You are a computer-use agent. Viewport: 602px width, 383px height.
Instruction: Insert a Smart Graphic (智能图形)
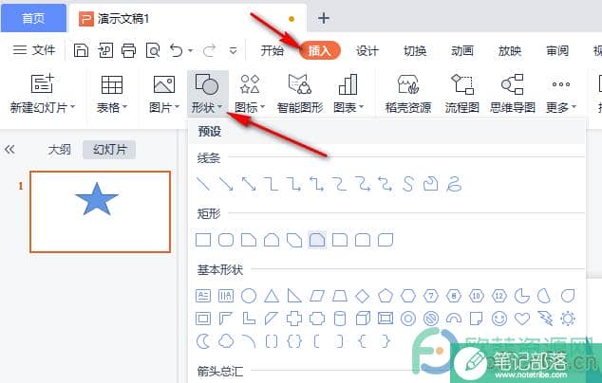pyautogui.click(x=300, y=94)
